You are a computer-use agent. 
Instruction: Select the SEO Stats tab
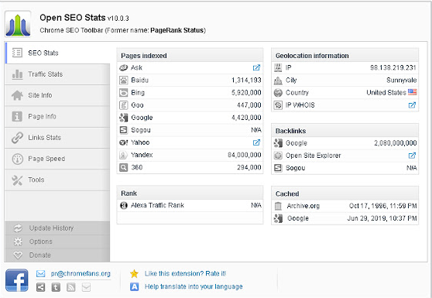pos(57,53)
